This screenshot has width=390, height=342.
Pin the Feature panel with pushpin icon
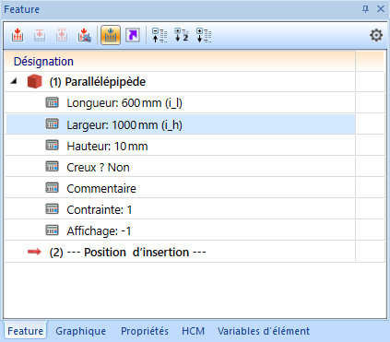[365, 9]
